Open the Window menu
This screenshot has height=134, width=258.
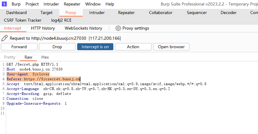pos(93,4)
